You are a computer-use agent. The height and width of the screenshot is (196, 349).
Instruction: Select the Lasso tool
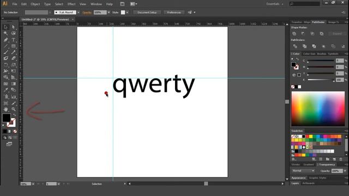(13, 33)
